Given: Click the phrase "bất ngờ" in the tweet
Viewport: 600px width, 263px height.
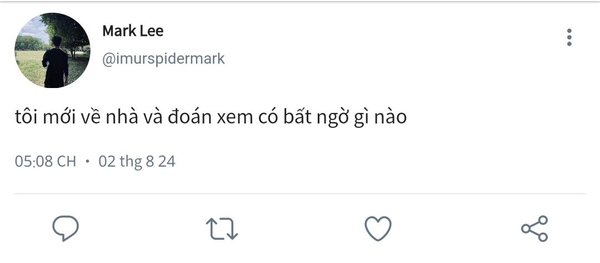Looking at the screenshot, I should (x=315, y=117).
